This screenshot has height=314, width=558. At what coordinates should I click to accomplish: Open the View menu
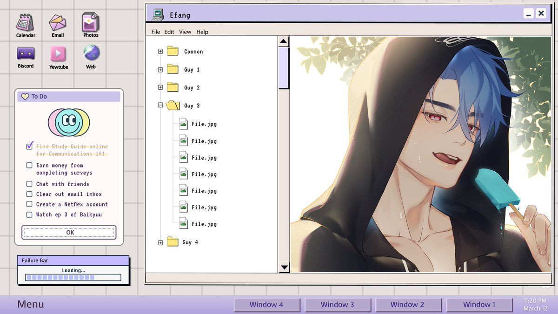click(185, 32)
